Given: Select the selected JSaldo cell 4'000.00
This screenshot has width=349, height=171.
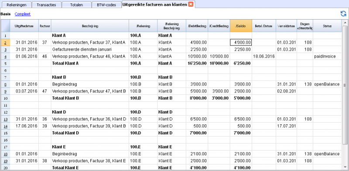Looking at the screenshot, I should point(241,42).
